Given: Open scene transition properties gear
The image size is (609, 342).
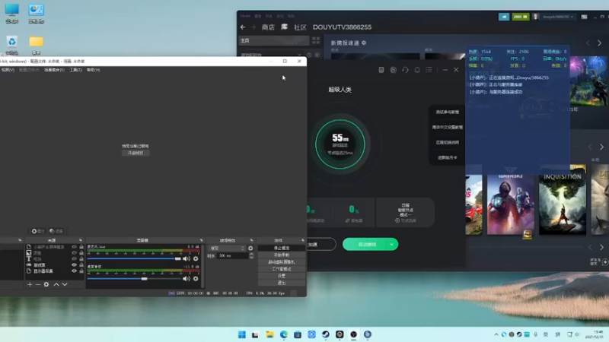Looking at the screenshot, I should 250,249.
